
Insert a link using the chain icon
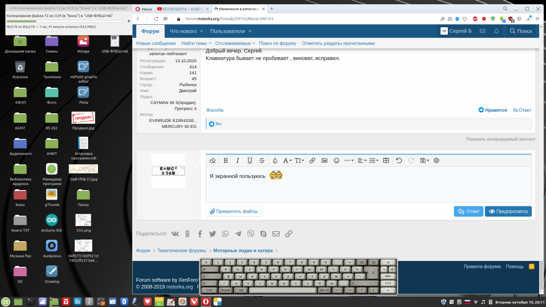(x=312, y=160)
